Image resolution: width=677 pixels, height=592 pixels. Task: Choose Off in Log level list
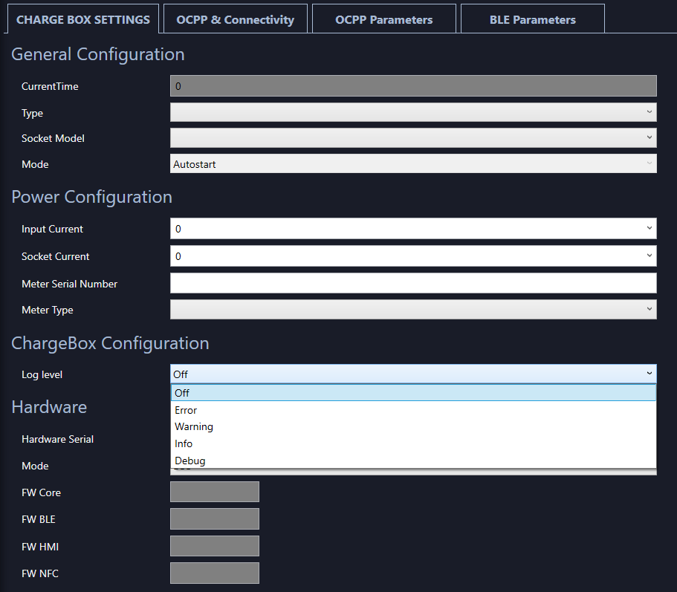coord(413,393)
